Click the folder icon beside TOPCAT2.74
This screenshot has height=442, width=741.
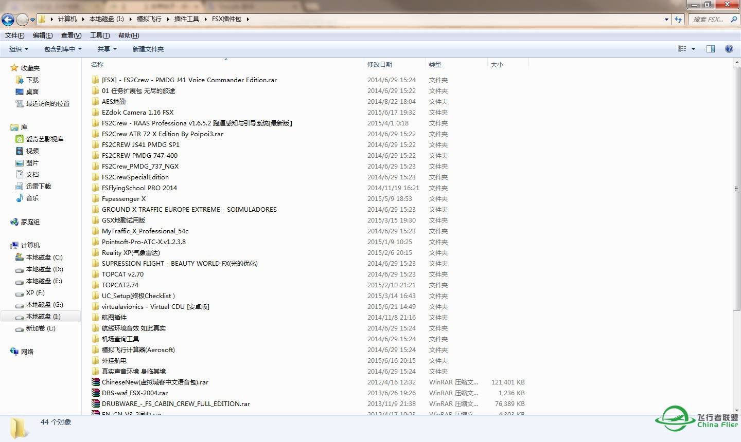[95, 285]
